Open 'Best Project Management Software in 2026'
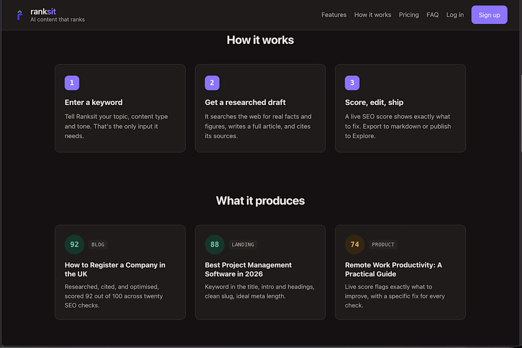522x348 pixels. (x=248, y=269)
